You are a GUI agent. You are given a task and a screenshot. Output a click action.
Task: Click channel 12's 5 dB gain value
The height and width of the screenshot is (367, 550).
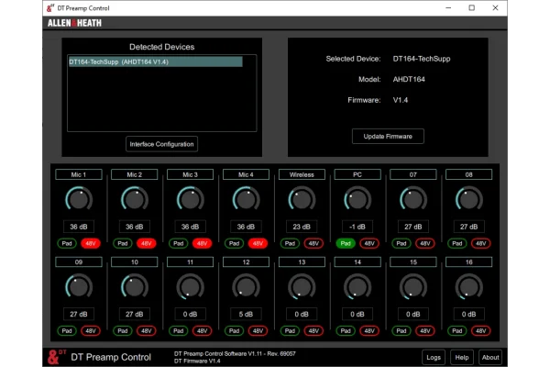pos(246,314)
